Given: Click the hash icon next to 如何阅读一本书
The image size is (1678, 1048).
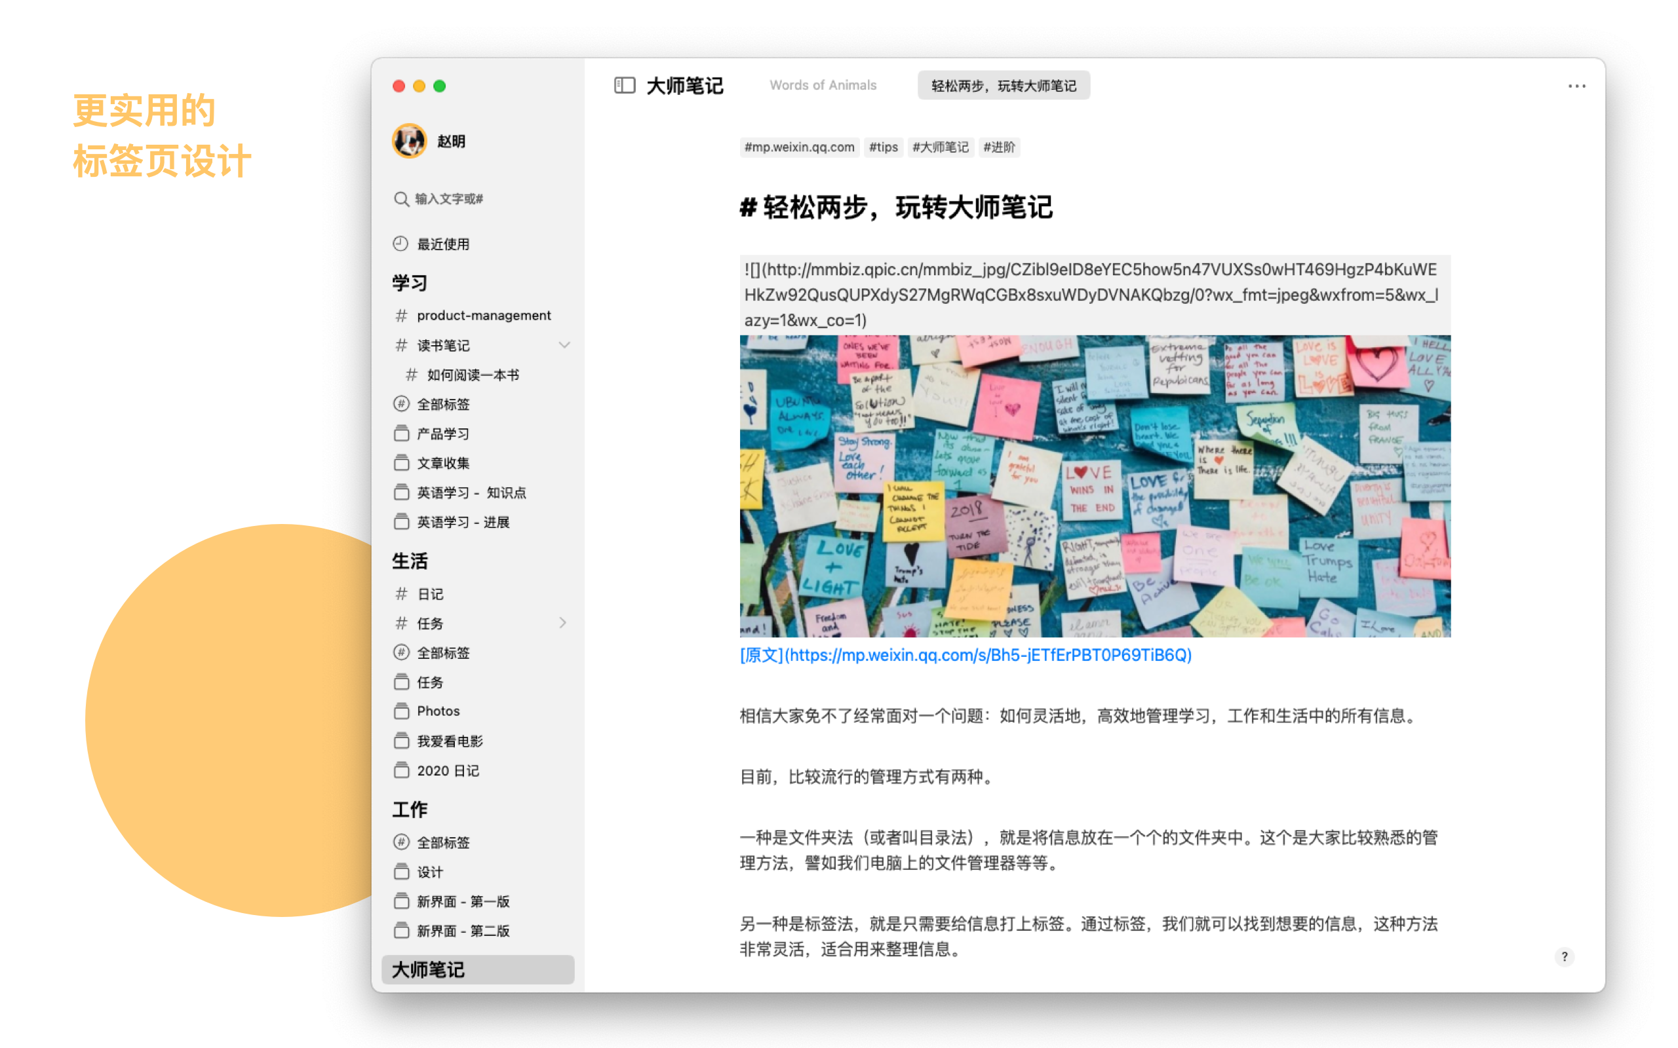Looking at the screenshot, I should click(411, 375).
